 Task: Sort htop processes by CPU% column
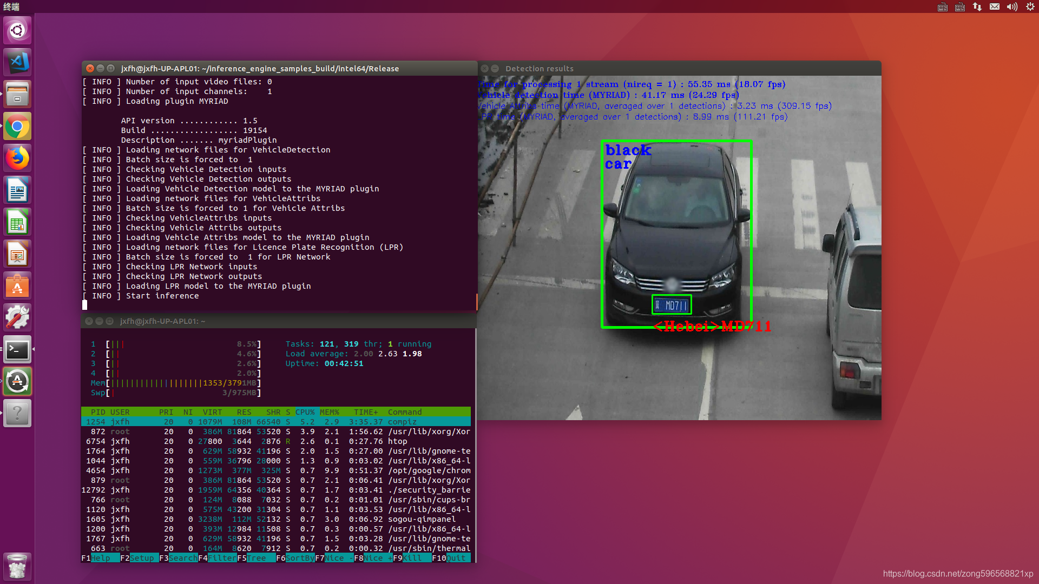[305, 412]
